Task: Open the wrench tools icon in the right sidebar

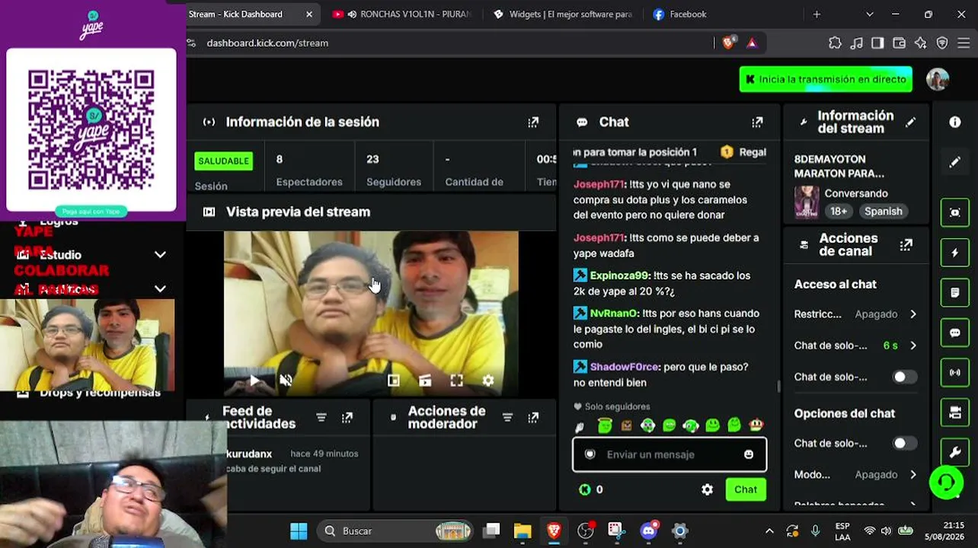Action: coord(955,452)
